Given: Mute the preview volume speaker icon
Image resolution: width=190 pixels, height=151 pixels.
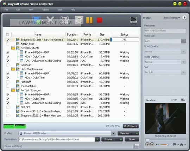Looking at the screenshot, I should pos(157,144).
